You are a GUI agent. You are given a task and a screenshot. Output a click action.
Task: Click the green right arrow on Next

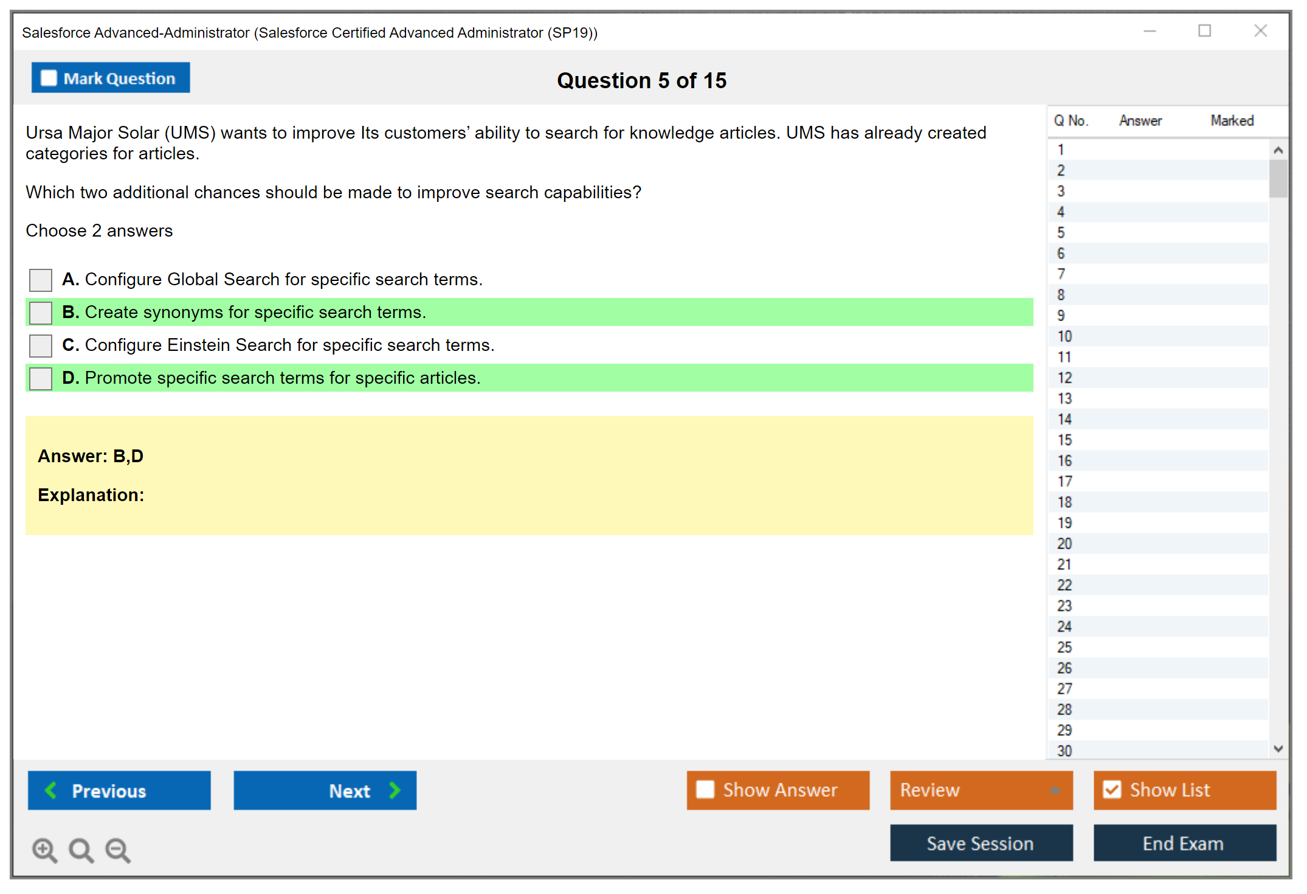click(395, 790)
